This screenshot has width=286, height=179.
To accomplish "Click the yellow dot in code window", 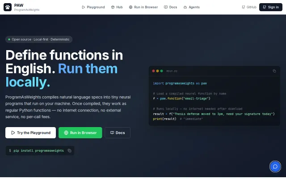I will pos(157,71).
